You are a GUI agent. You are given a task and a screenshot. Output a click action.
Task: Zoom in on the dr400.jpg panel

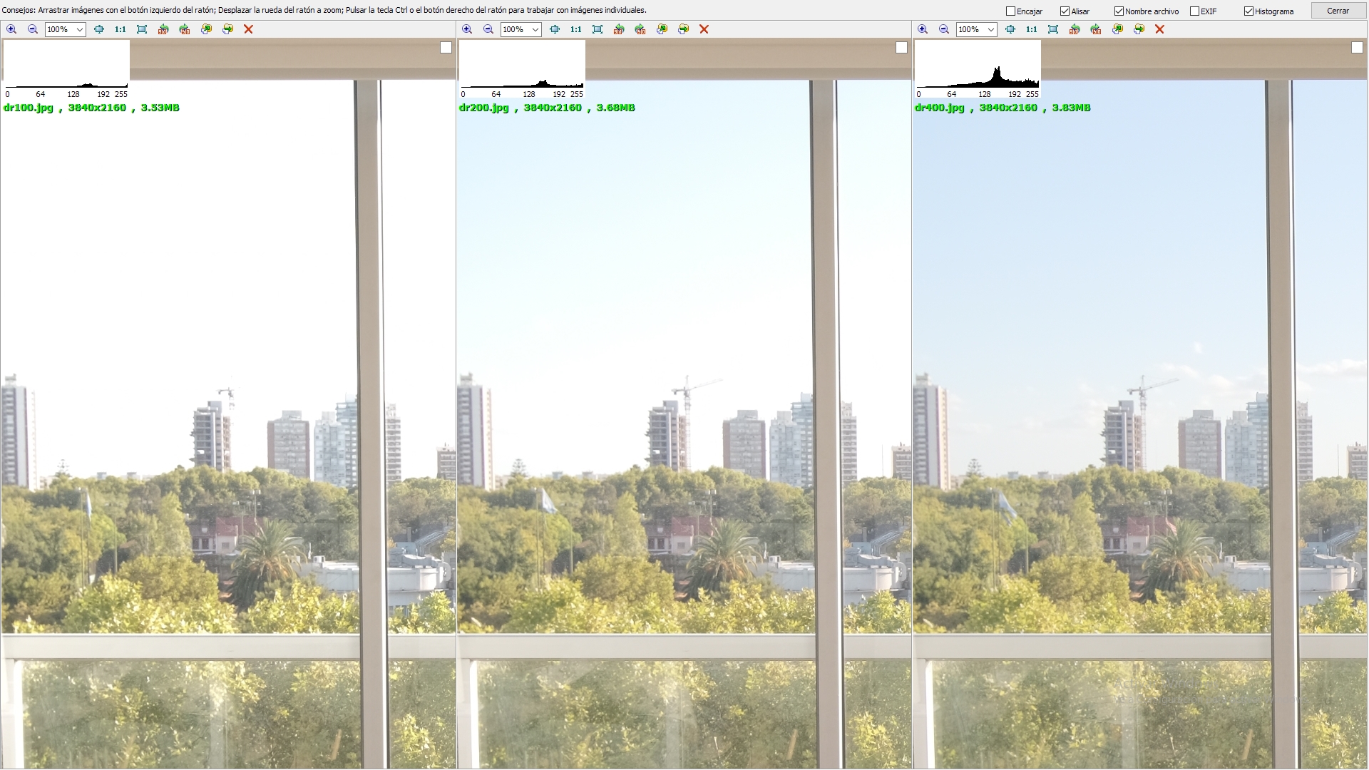point(923,29)
